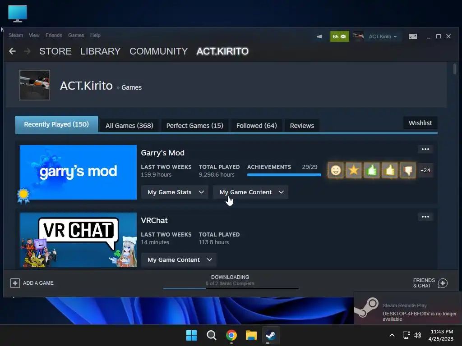Open File Explorer from taskbar

click(251, 335)
